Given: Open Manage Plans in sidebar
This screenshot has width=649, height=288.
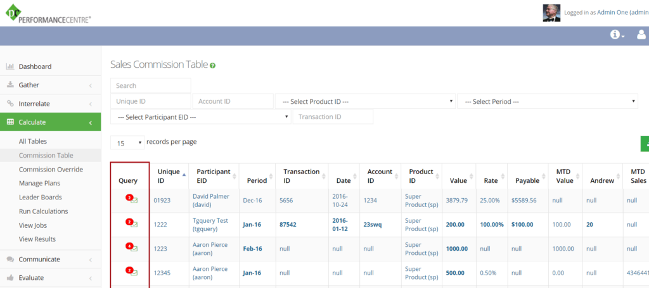Looking at the screenshot, I should tap(39, 183).
